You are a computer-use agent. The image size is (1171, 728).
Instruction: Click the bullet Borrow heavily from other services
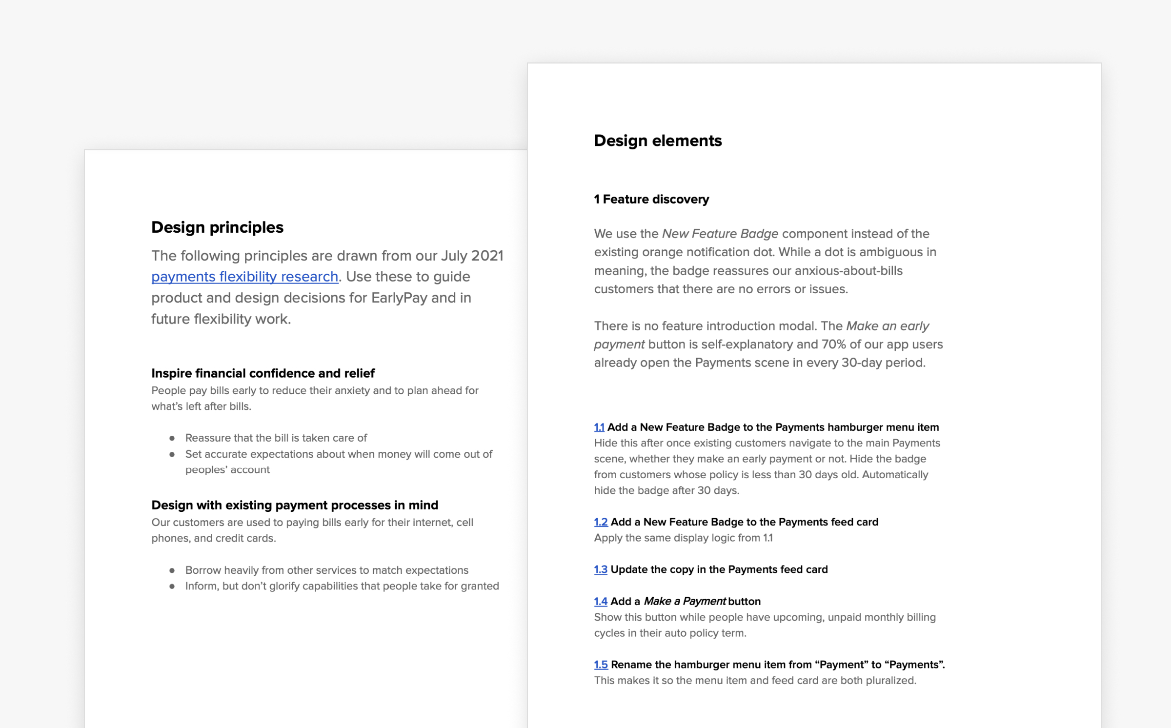click(326, 570)
